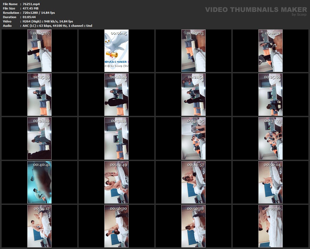Click the 00:40:41 timestamp label
Image resolution: width=310 pixels, height=249 pixels.
[42, 165]
